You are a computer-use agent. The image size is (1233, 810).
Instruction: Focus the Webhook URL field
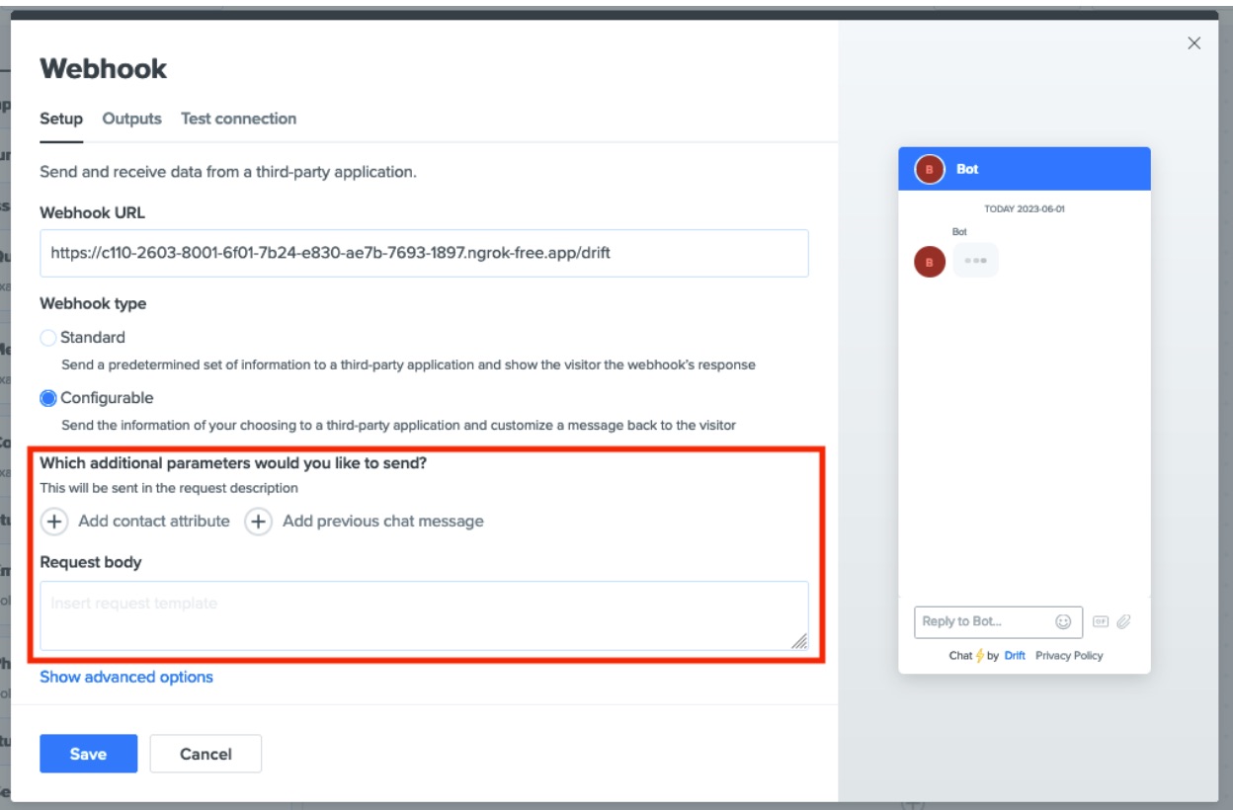click(x=424, y=253)
